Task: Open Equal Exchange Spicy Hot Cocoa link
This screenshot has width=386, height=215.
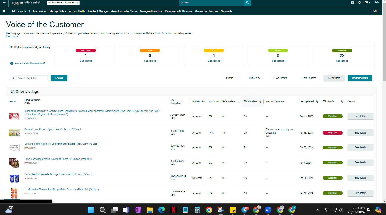Action: tap(58, 159)
